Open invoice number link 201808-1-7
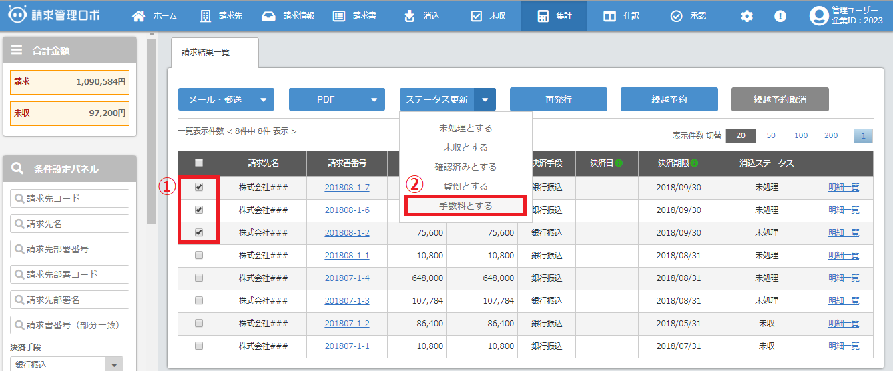The image size is (893, 371). 347,188
